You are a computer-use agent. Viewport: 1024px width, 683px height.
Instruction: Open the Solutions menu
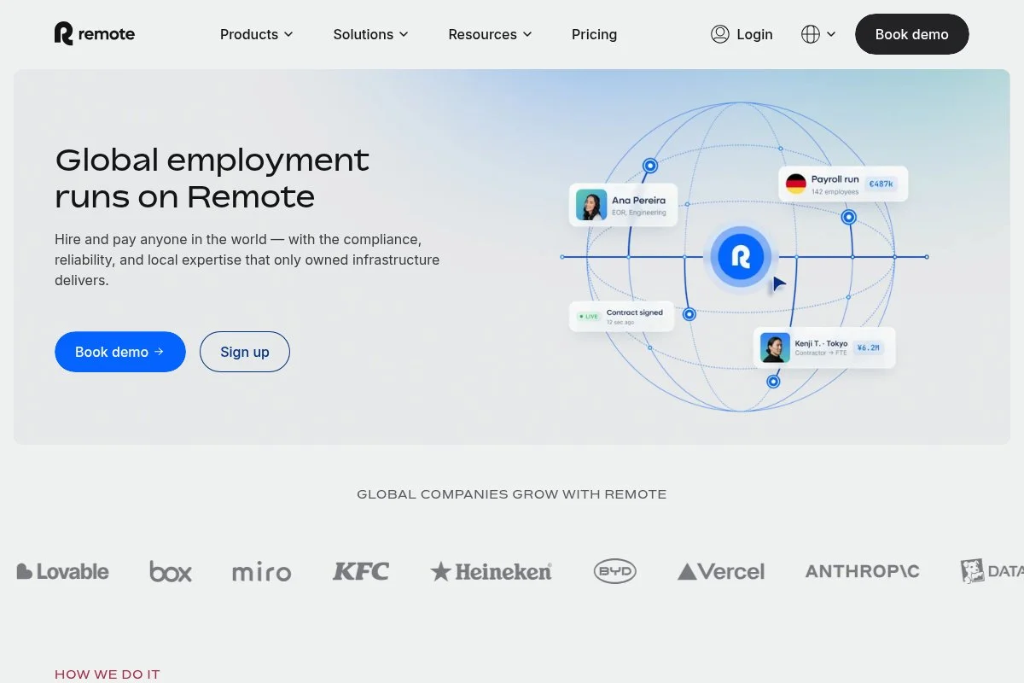[x=370, y=34]
